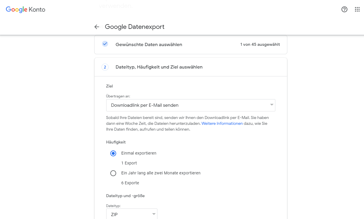The width and height of the screenshot is (364, 219).
Task: Click the ZIP dropdown arrow
Action: coord(154,214)
